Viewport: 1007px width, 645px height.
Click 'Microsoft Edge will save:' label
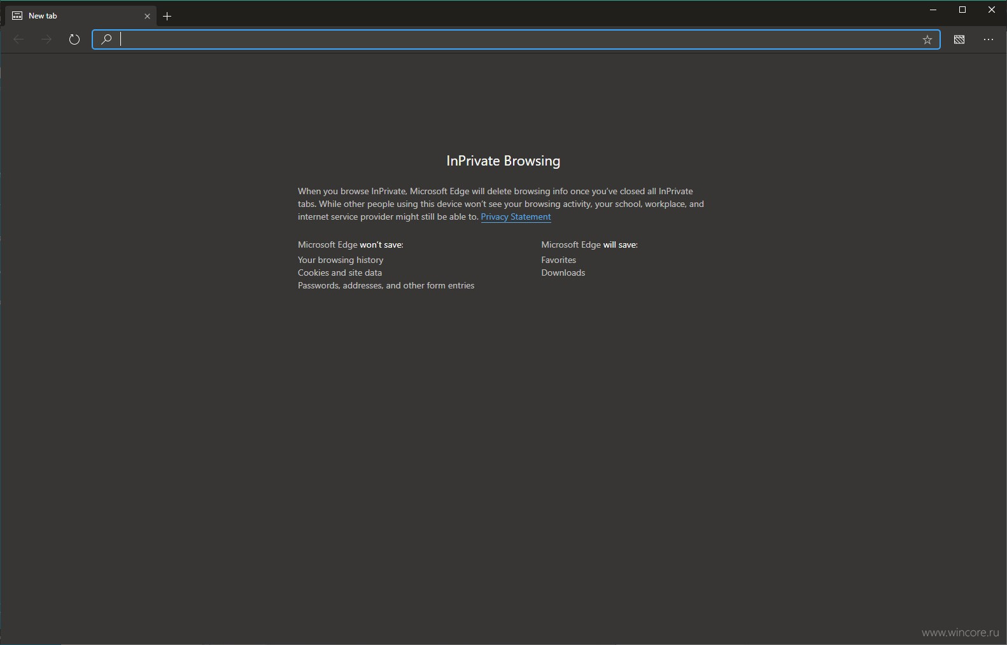pyautogui.click(x=589, y=245)
